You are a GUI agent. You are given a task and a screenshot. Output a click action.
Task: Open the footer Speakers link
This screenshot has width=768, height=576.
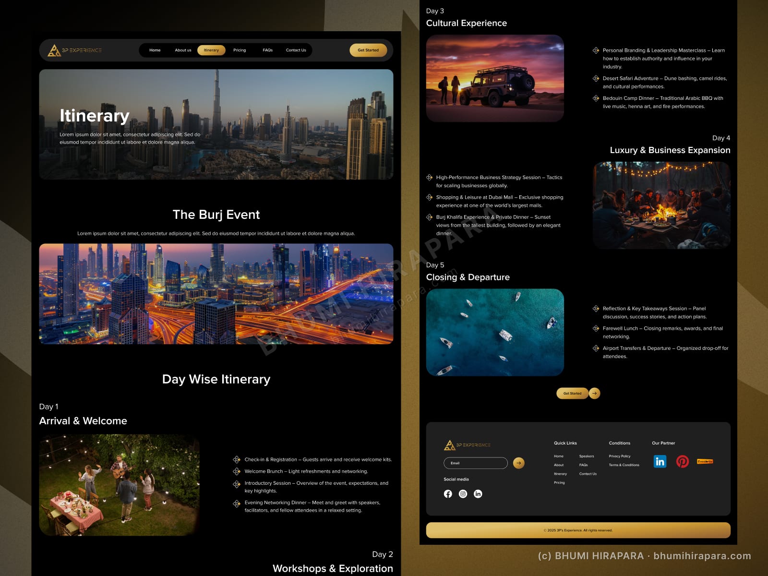pyautogui.click(x=587, y=456)
